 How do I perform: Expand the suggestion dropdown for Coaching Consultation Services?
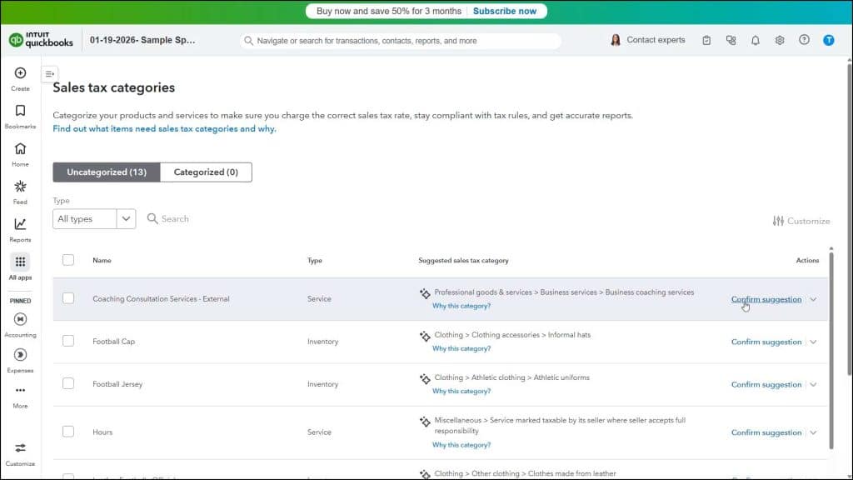(x=814, y=299)
